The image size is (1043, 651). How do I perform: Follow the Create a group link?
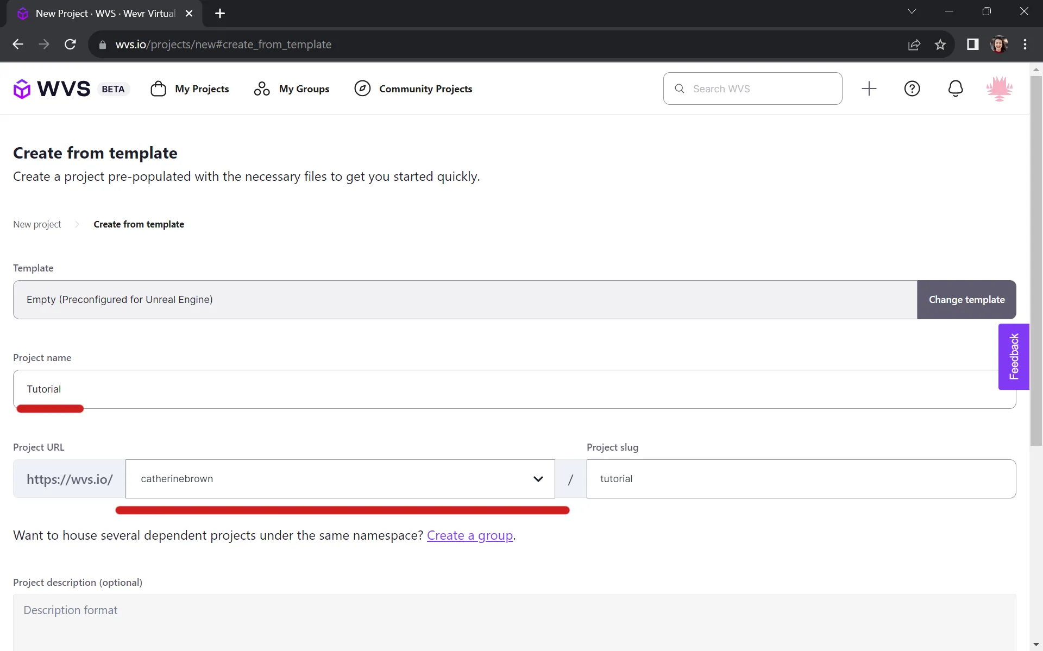(x=469, y=535)
